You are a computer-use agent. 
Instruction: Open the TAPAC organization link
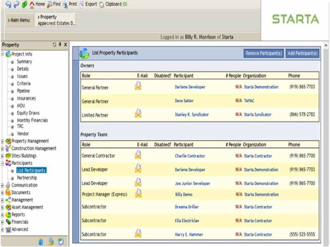[249, 101]
